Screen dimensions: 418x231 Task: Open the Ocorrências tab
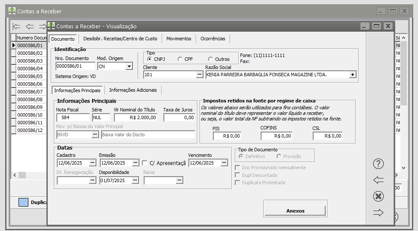[x=213, y=39]
